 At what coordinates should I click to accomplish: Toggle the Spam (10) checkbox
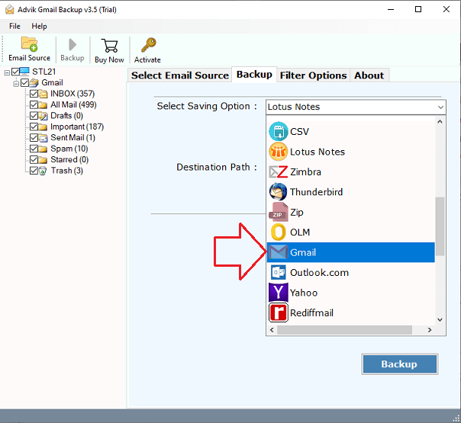click(x=34, y=149)
